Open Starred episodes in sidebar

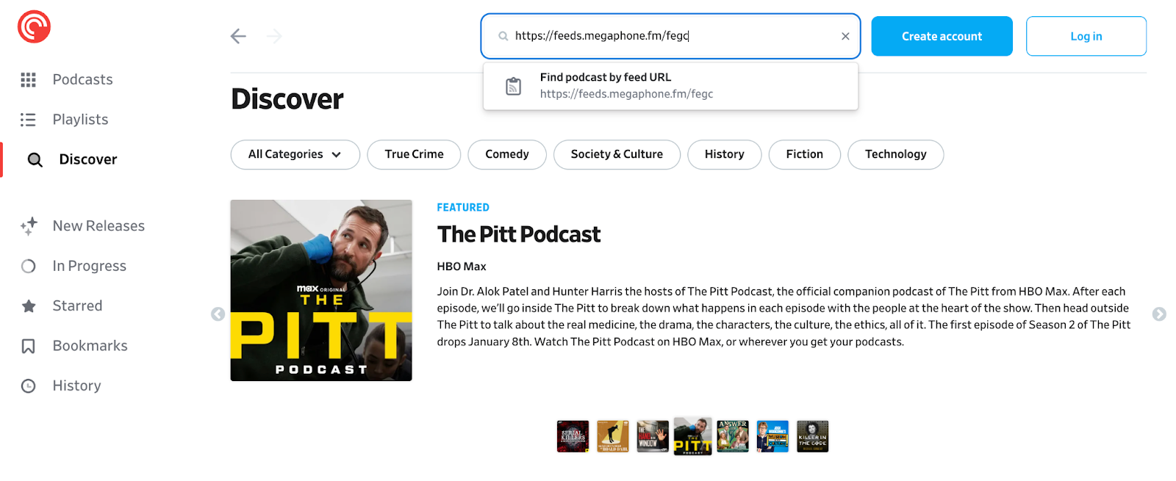click(62, 305)
